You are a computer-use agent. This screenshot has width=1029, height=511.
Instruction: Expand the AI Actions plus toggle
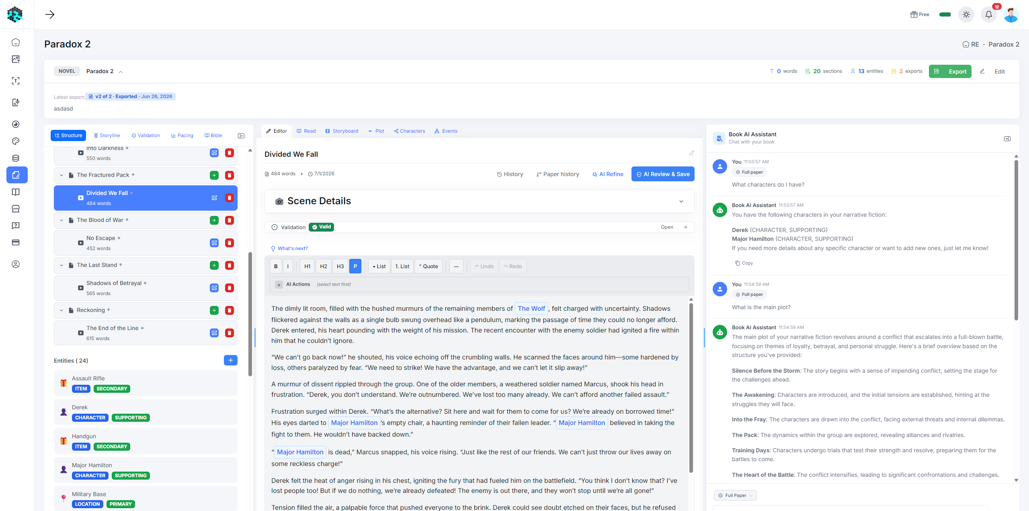279,285
